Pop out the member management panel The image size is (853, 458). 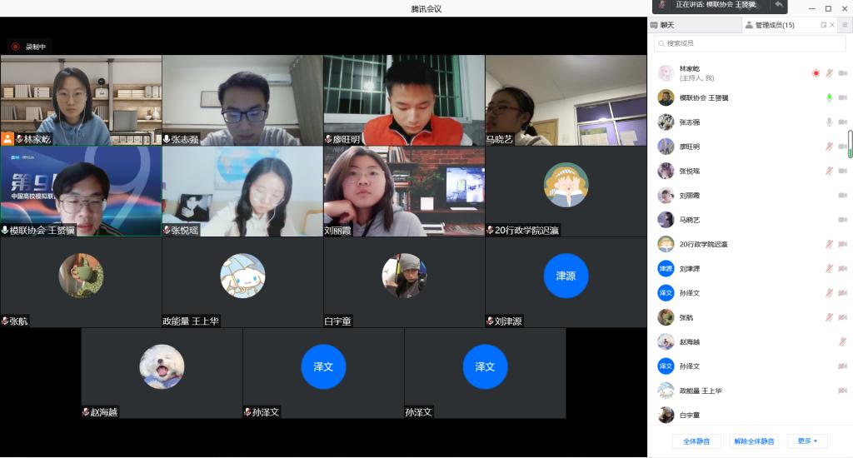click(823, 25)
